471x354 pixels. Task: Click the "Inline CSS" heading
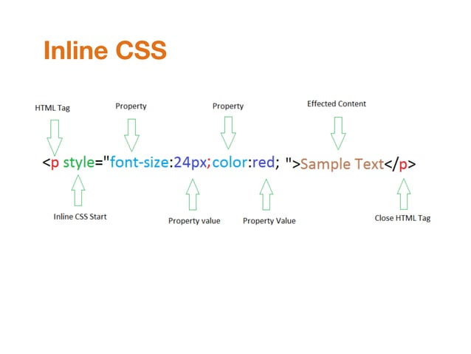pos(105,50)
